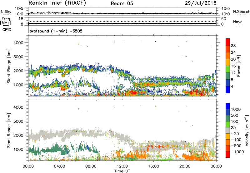Click the "Power [dB]" color bar title

[238, 66]
